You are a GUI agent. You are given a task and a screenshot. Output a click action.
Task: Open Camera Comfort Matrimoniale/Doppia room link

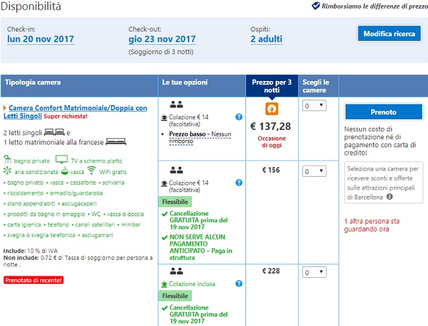(x=75, y=112)
